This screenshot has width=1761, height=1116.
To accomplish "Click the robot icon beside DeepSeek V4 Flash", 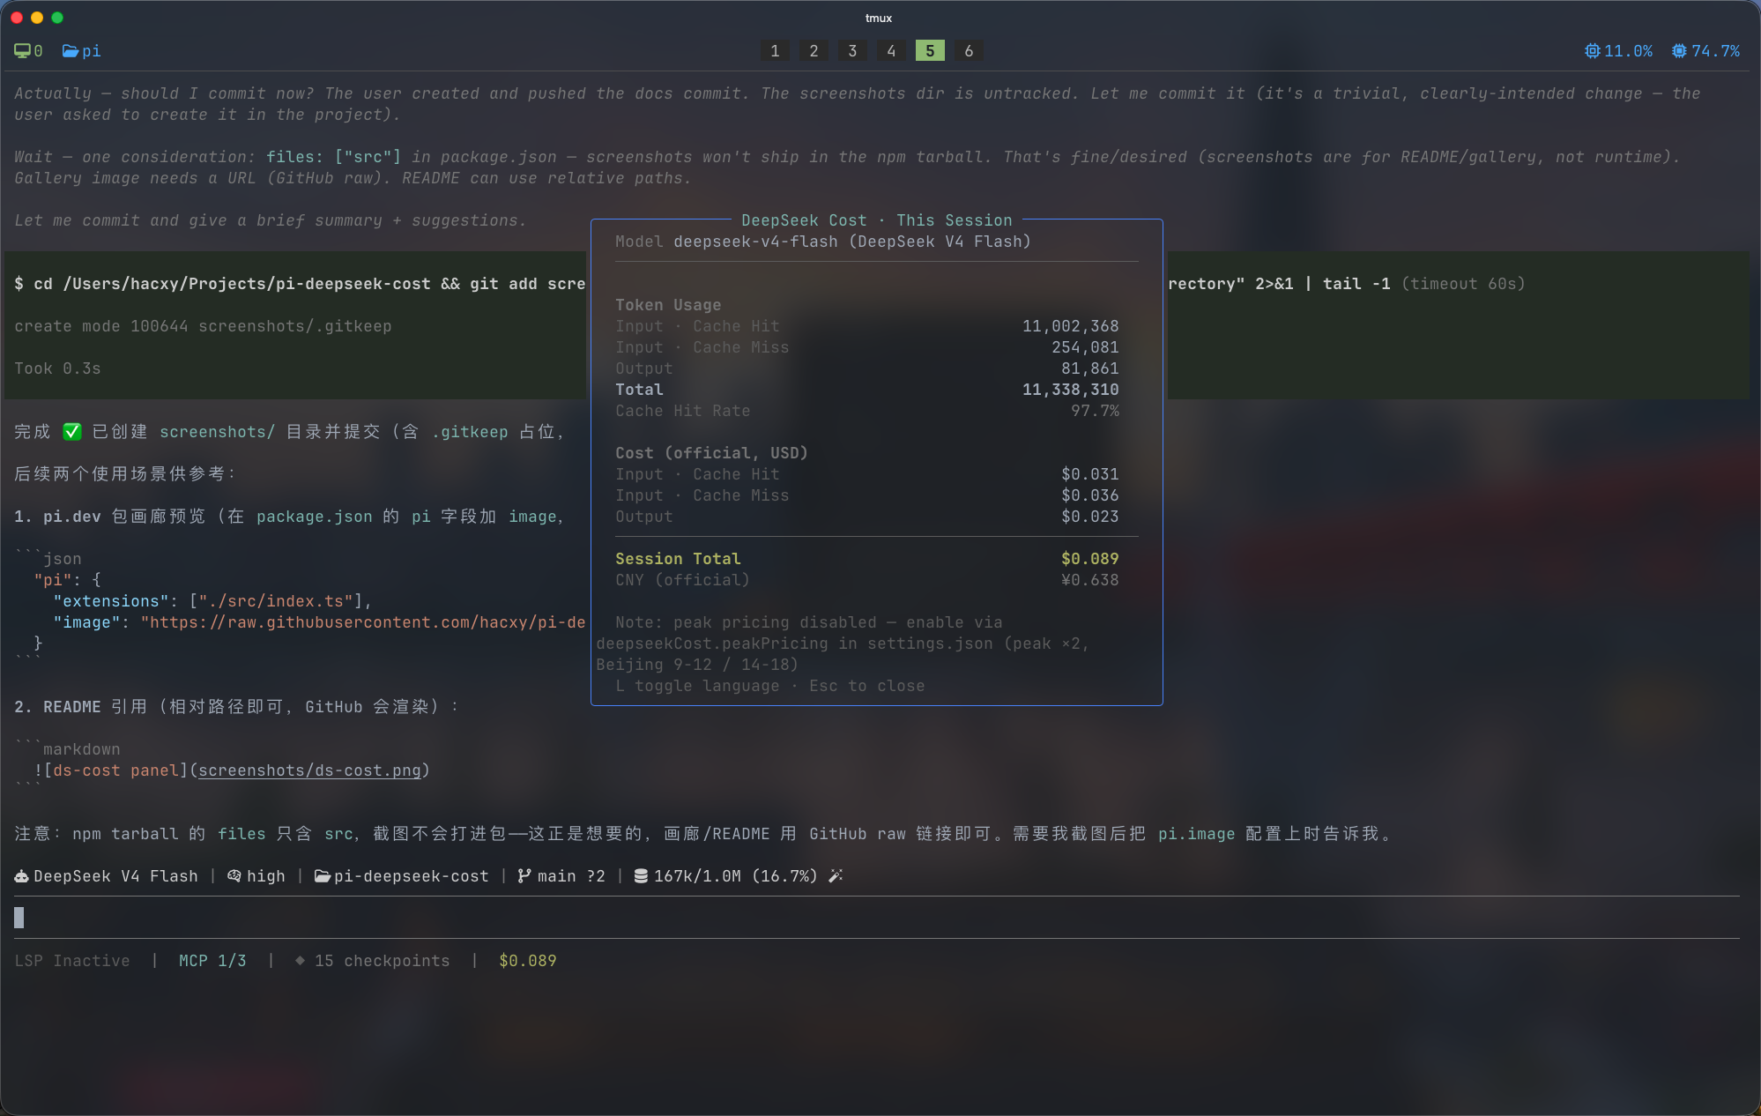I will (x=21, y=876).
